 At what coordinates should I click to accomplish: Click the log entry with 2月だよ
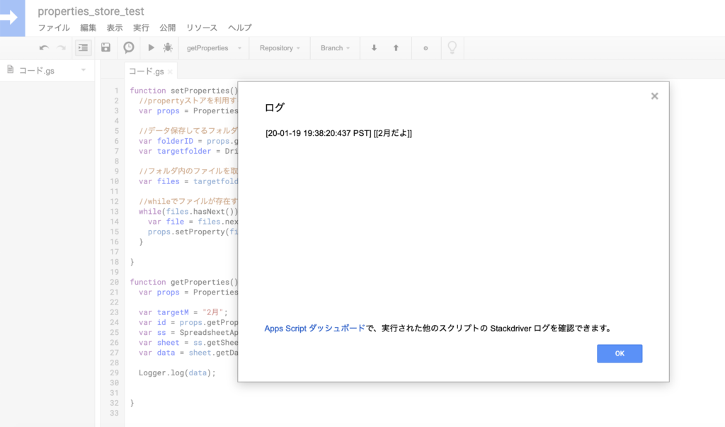338,133
